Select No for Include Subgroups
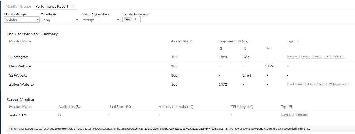This screenshot has height=134, width=355. click(x=136, y=19)
